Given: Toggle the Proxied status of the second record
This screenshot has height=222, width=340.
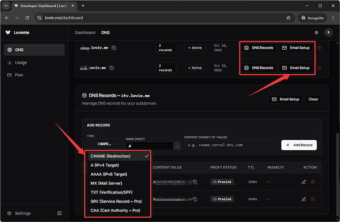Looking at the screenshot, I should (x=222, y=199).
